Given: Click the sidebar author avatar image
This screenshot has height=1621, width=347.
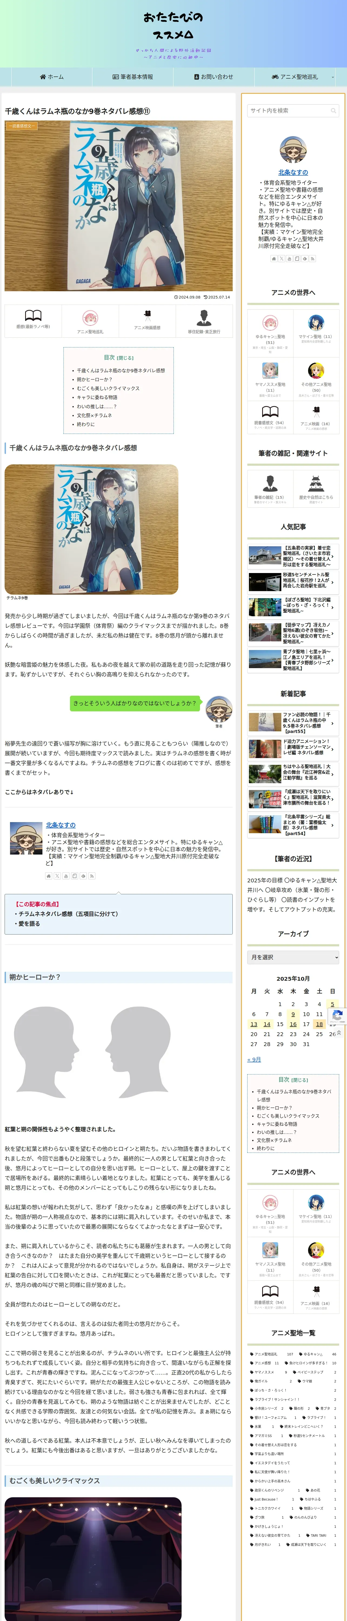Looking at the screenshot, I should [293, 149].
